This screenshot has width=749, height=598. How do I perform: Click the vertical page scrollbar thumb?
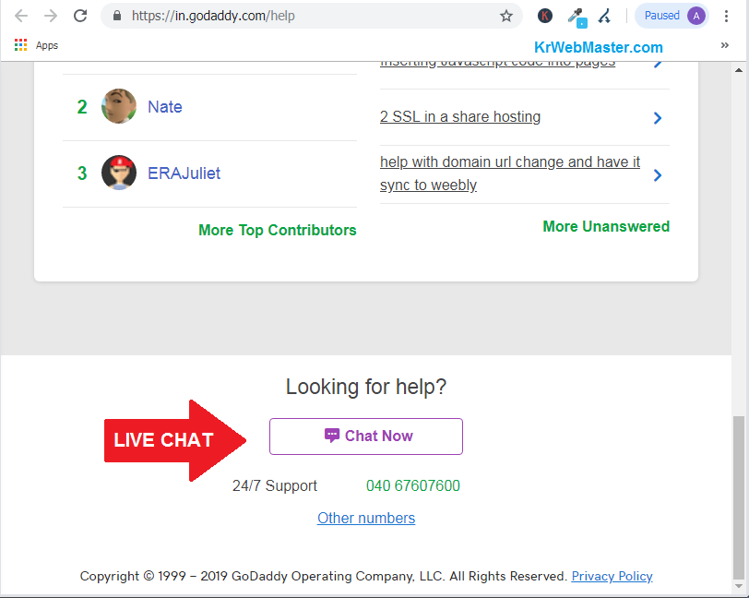click(x=740, y=498)
